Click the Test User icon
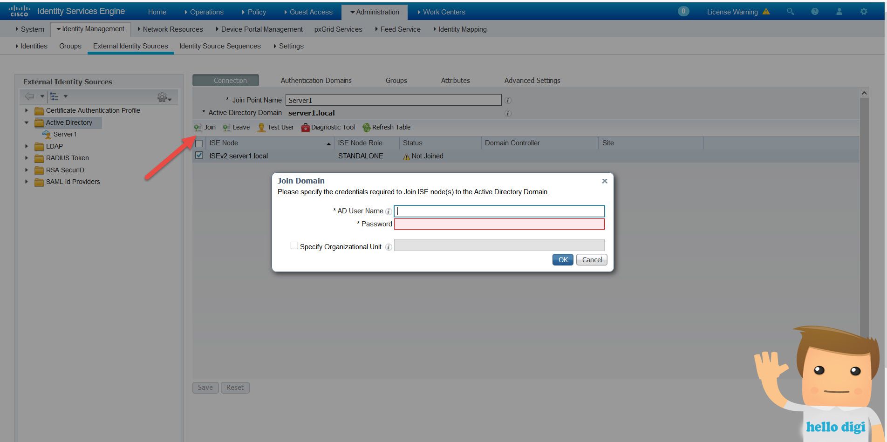Viewport: 887px width, 442px height. coord(261,128)
